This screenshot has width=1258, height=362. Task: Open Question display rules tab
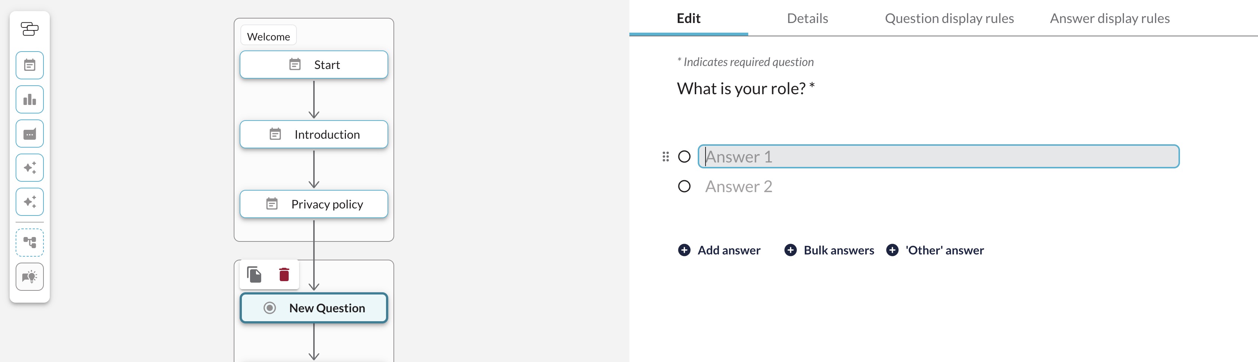pos(949,19)
